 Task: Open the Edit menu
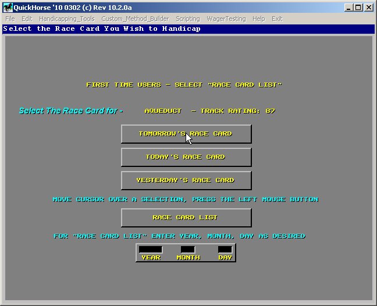point(27,19)
